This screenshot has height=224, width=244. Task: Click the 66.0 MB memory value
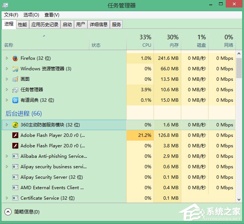click(x=170, y=69)
